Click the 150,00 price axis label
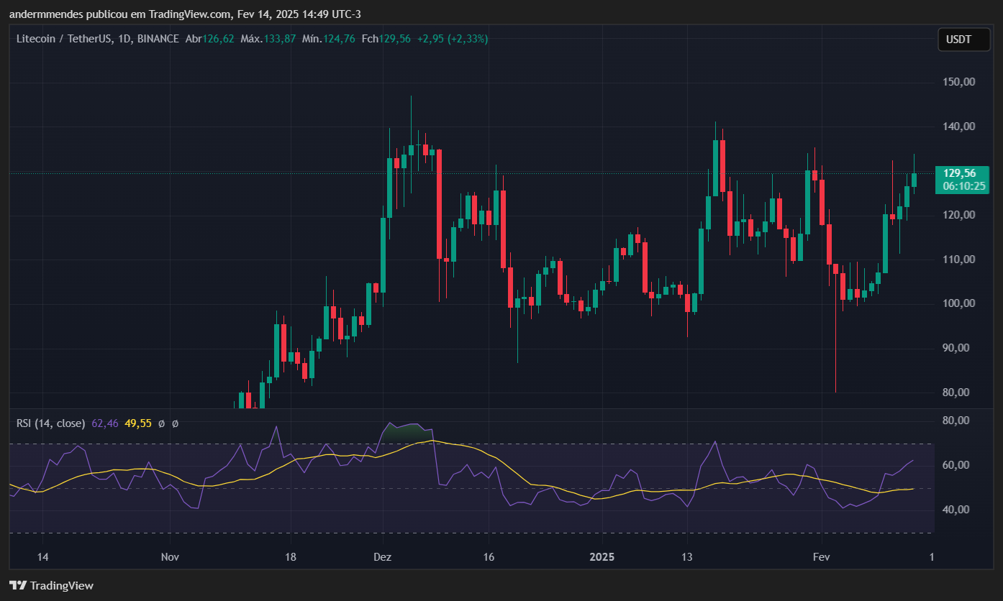The width and height of the screenshot is (1003, 601). coord(958,82)
